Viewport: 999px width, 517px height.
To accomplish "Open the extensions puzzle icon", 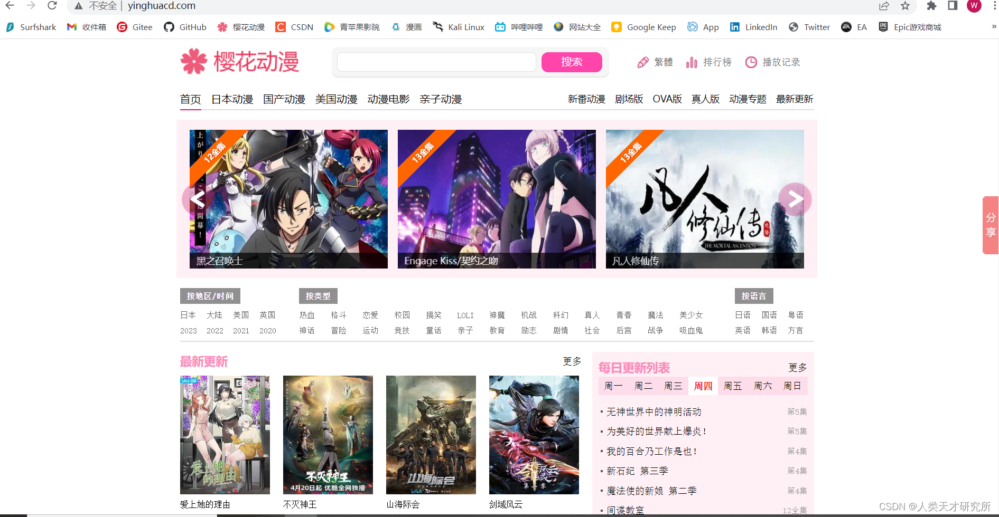I will click(931, 6).
